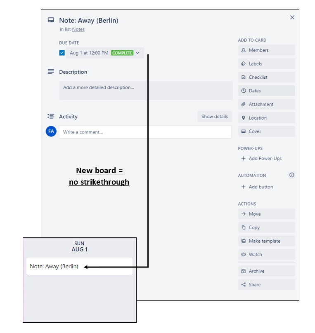Add an Attachment to the card
This screenshot has width=315, height=333.
[x=266, y=104]
